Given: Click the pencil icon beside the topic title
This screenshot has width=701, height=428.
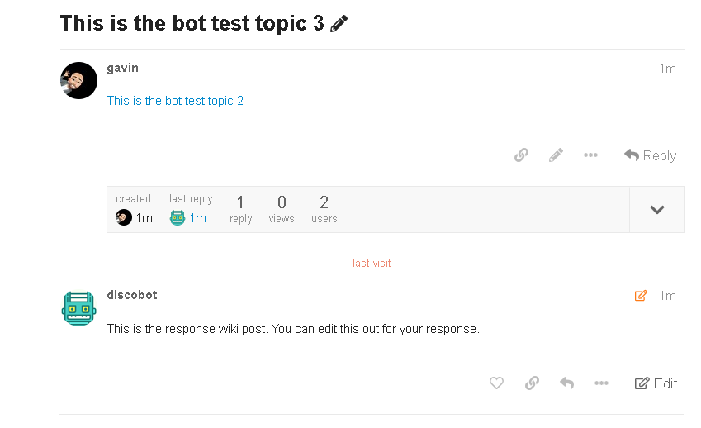Looking at the screenshot, I should (x=339, y=24).
